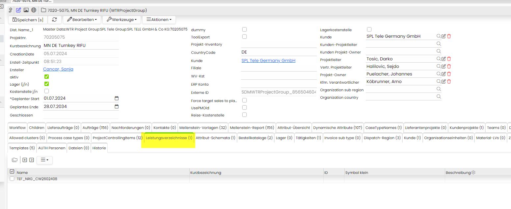Check the UsePMOId checkbox
This screenshot has height=209, width=511.
tap(244, 107)
